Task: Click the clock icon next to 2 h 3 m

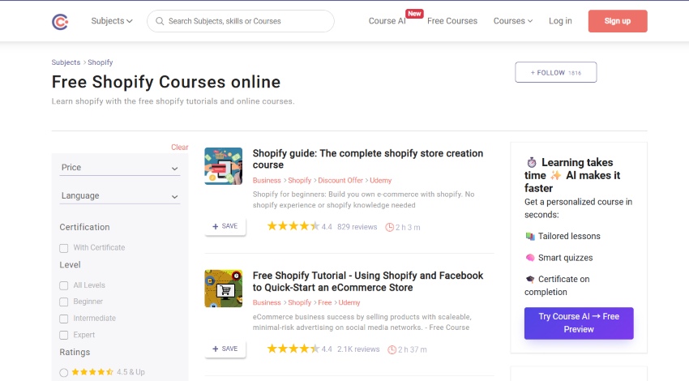Action: [x=389, y=227]
